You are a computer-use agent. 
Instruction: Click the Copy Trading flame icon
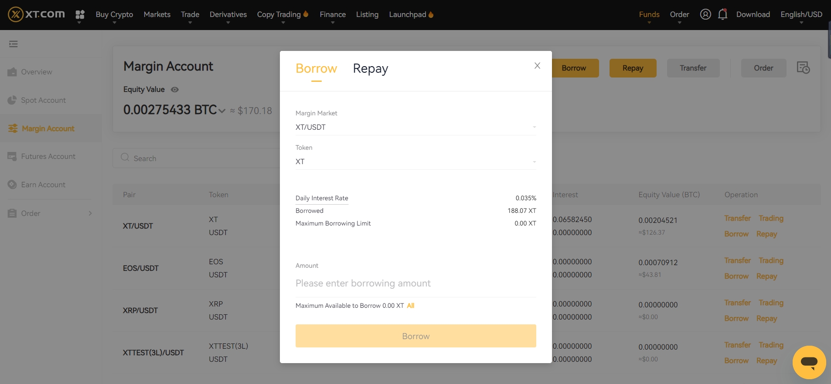(306, 14)
